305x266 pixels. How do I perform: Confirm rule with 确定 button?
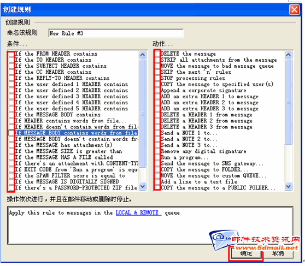coord(246,253)
